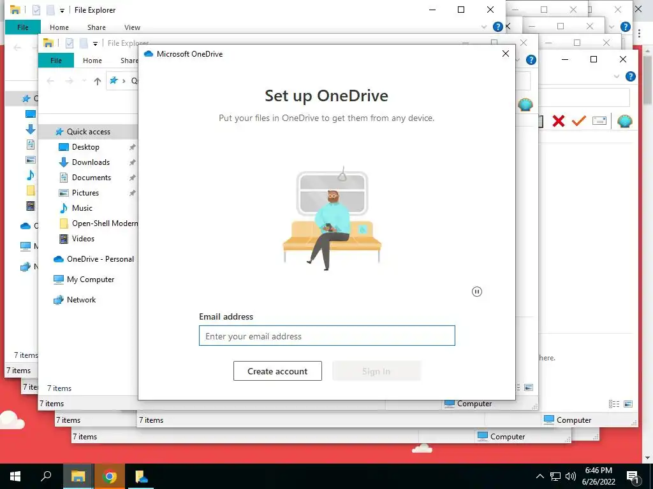Image resolution: width=653 pixels, height=489 pixels.
Task: Open Google Chrome from the taskbar
Action: coord(109,476)
